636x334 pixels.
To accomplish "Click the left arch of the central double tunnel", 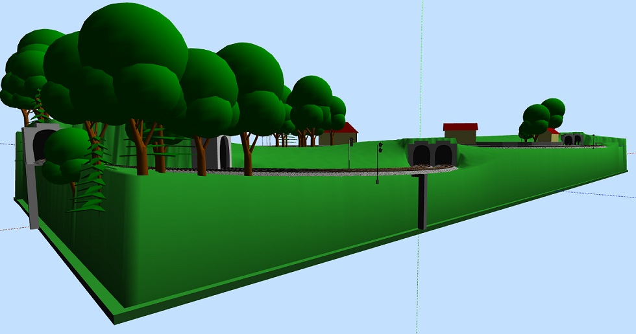I will pyautogui.click(x=422, y=155).
